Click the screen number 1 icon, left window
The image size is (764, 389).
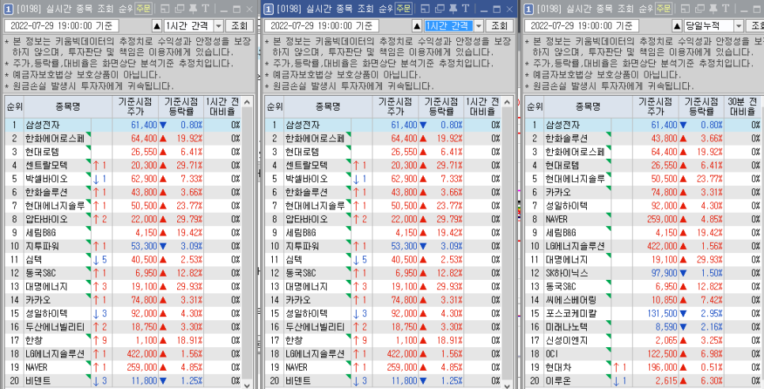(x=9, y=9)
